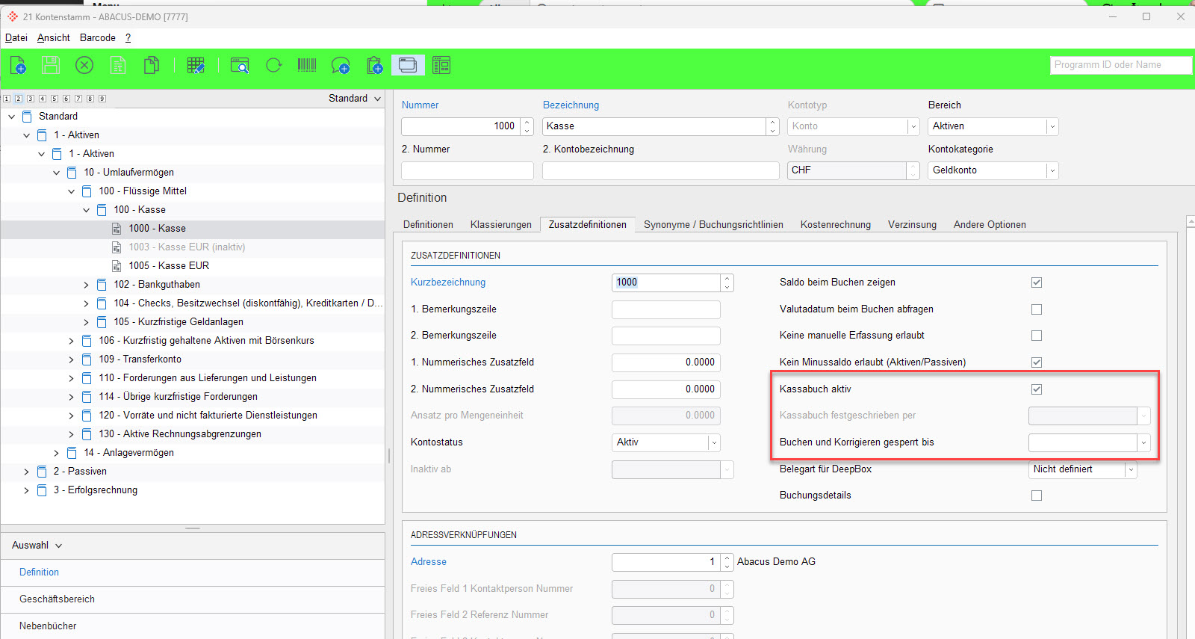Click the new document icon in toolbar
Image resolution: width=1195 pixels, height=639 pixels.
tap(18, 66)
